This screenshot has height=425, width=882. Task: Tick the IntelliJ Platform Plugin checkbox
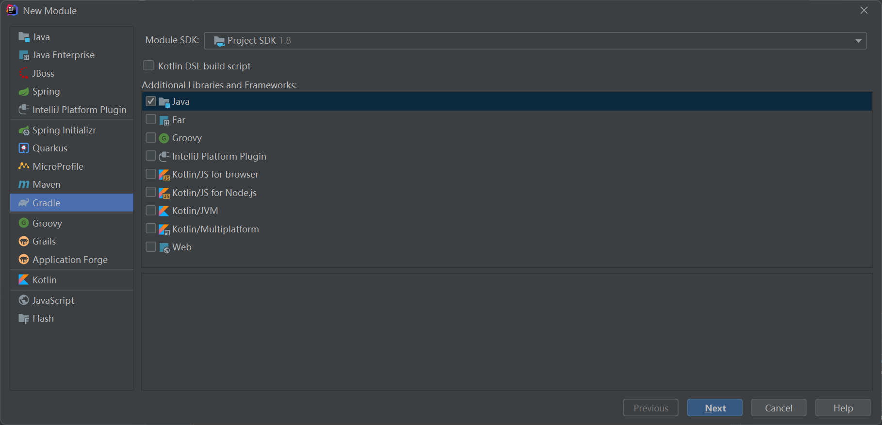click(151, 156)
